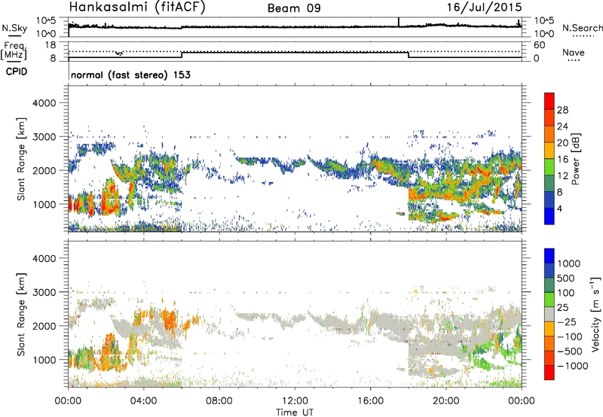
Task: Click the 4000 tick in velocity panel
Action: 44,258
